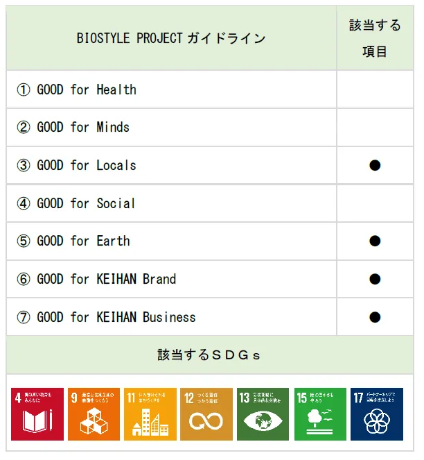424x460 pixels.
Task: Select the SDG 15 life on land icon
Action: click(x=320, y=414)
